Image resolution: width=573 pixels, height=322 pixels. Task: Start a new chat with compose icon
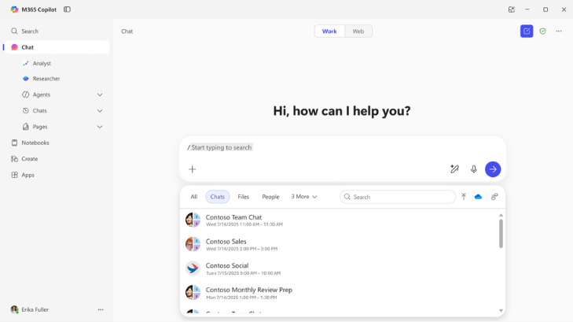(527, 31)
